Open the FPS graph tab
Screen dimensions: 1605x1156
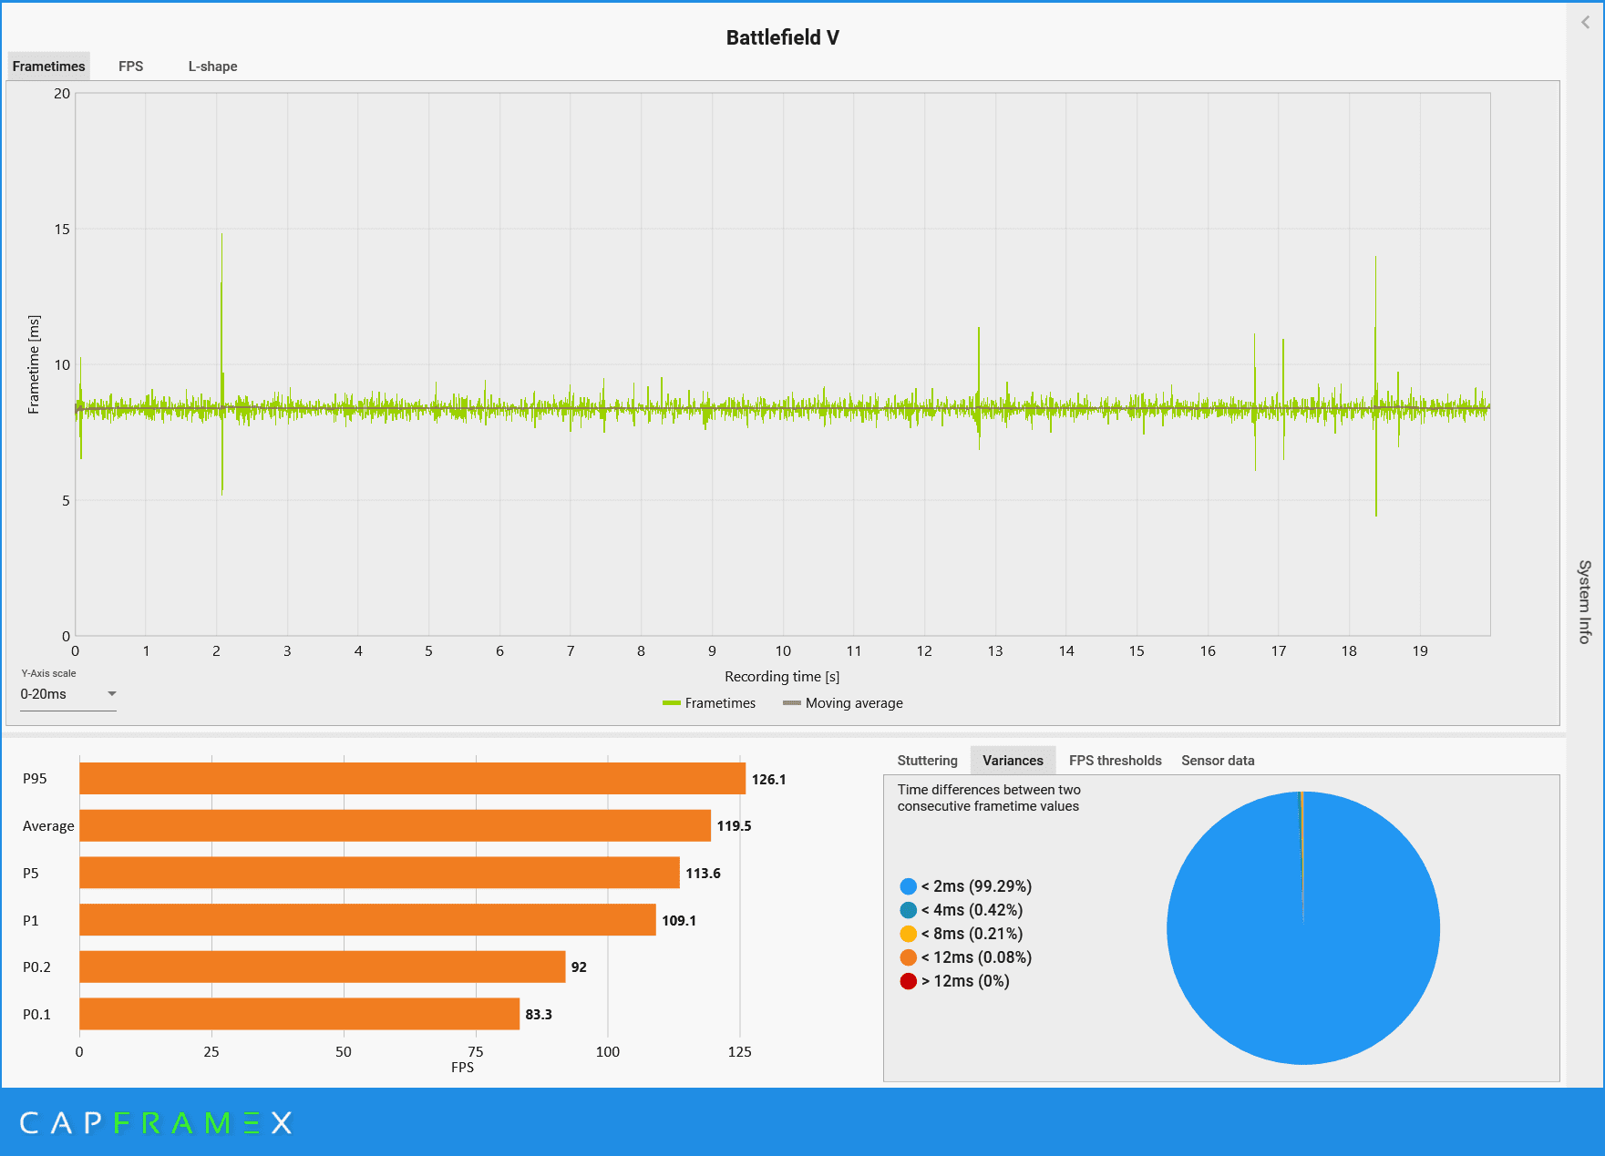(131, 66)
